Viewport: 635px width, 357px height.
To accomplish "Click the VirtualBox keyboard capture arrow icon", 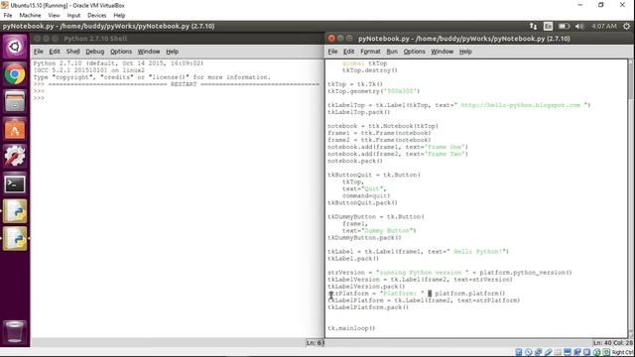I will pyautogui.click(x=606, y=352).
